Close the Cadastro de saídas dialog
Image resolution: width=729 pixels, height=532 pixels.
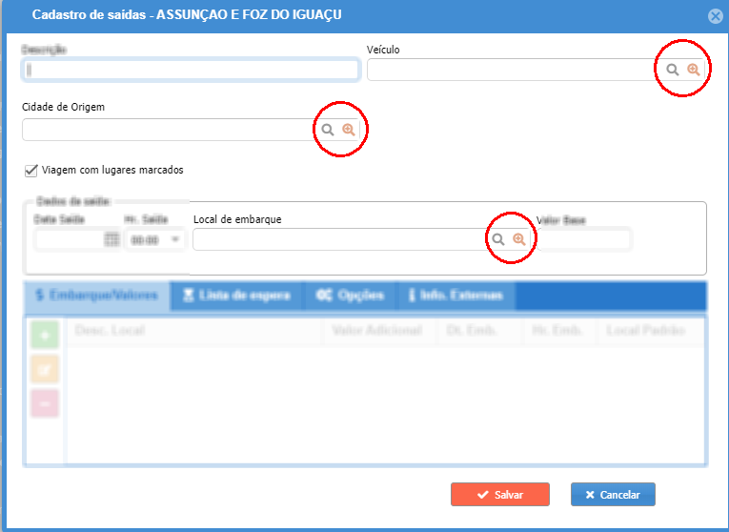pos(716,16)
